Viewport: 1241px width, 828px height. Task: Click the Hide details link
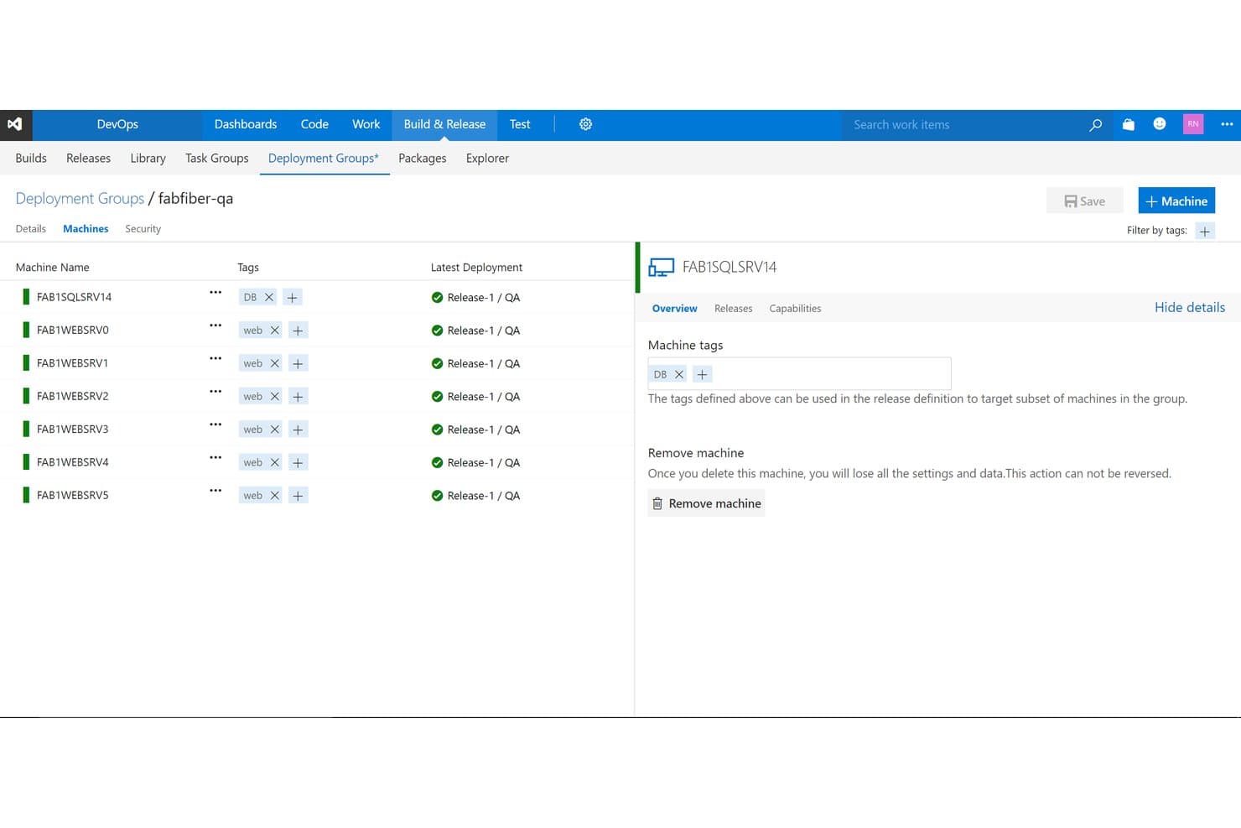coord(1190,307)
